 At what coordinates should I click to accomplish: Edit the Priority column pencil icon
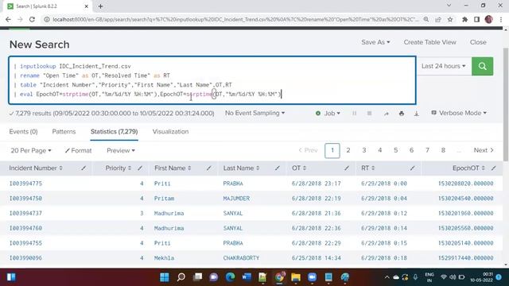(140, 168)
